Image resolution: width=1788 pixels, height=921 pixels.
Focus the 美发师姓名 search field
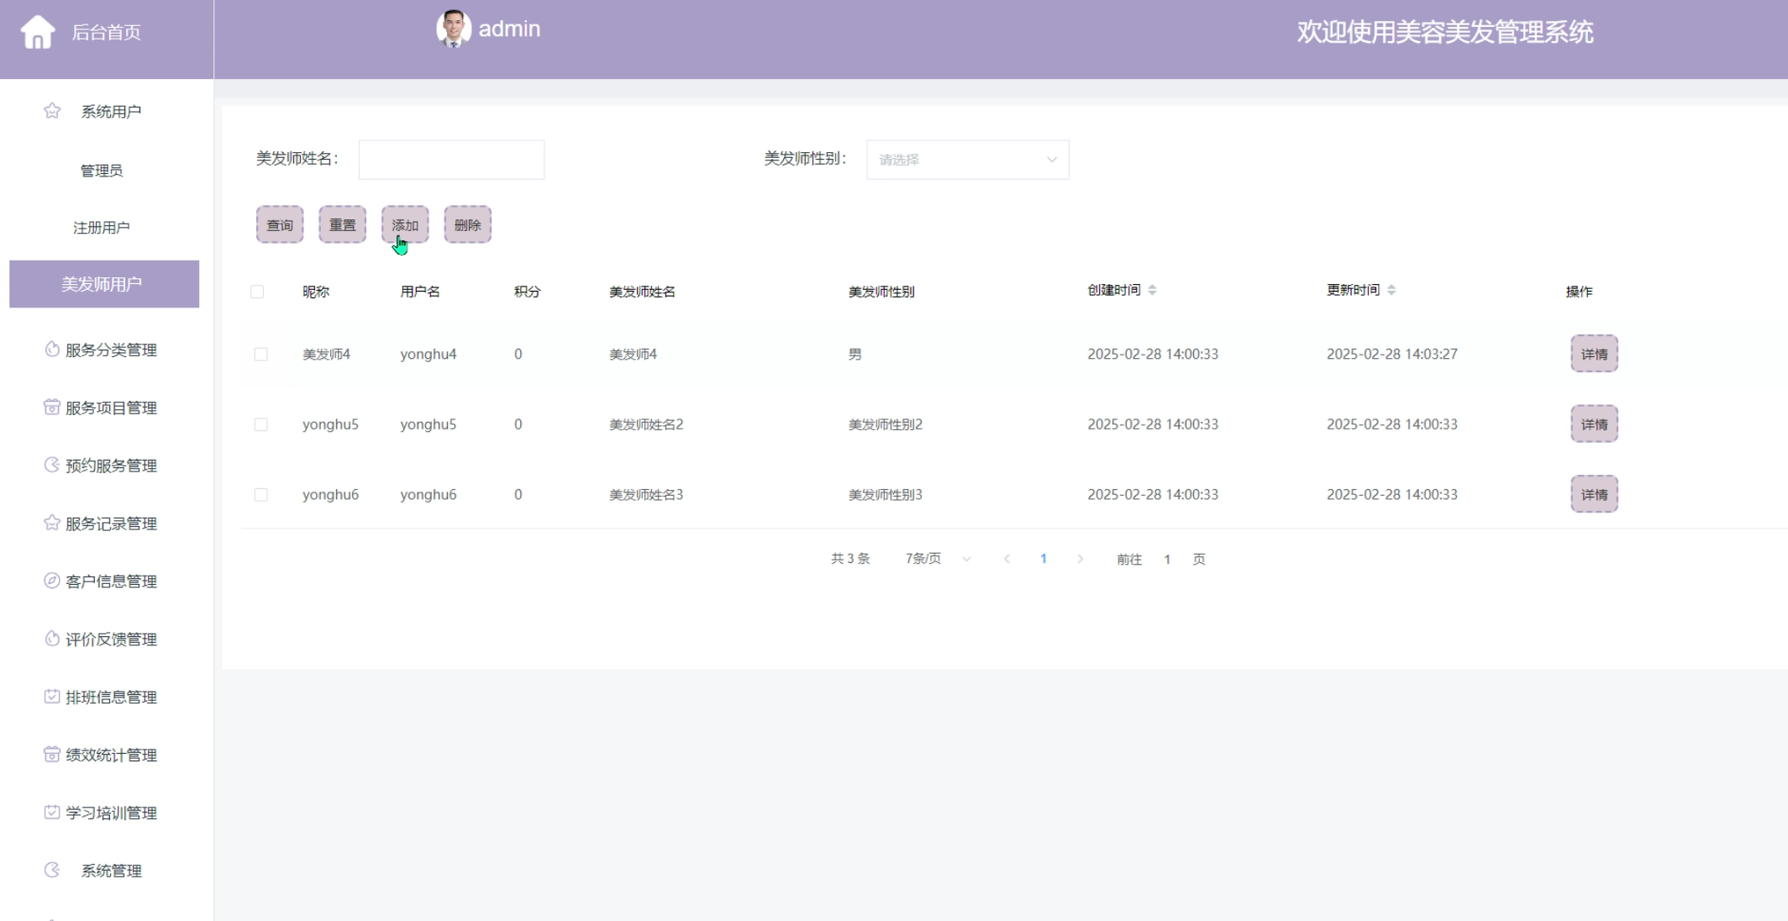pos(451,160)
